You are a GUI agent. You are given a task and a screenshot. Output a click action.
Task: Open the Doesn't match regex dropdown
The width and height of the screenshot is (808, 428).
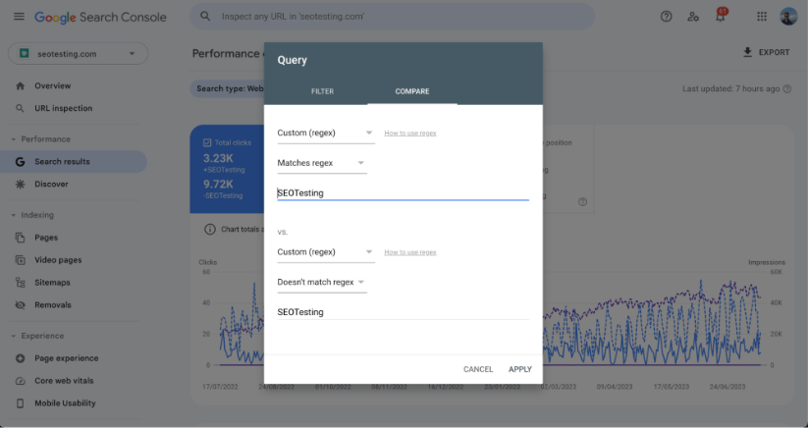(x=322, y=283)
